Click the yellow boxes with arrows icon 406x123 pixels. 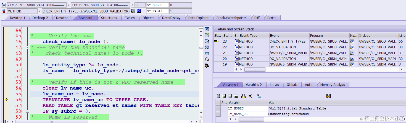[243, 96]
